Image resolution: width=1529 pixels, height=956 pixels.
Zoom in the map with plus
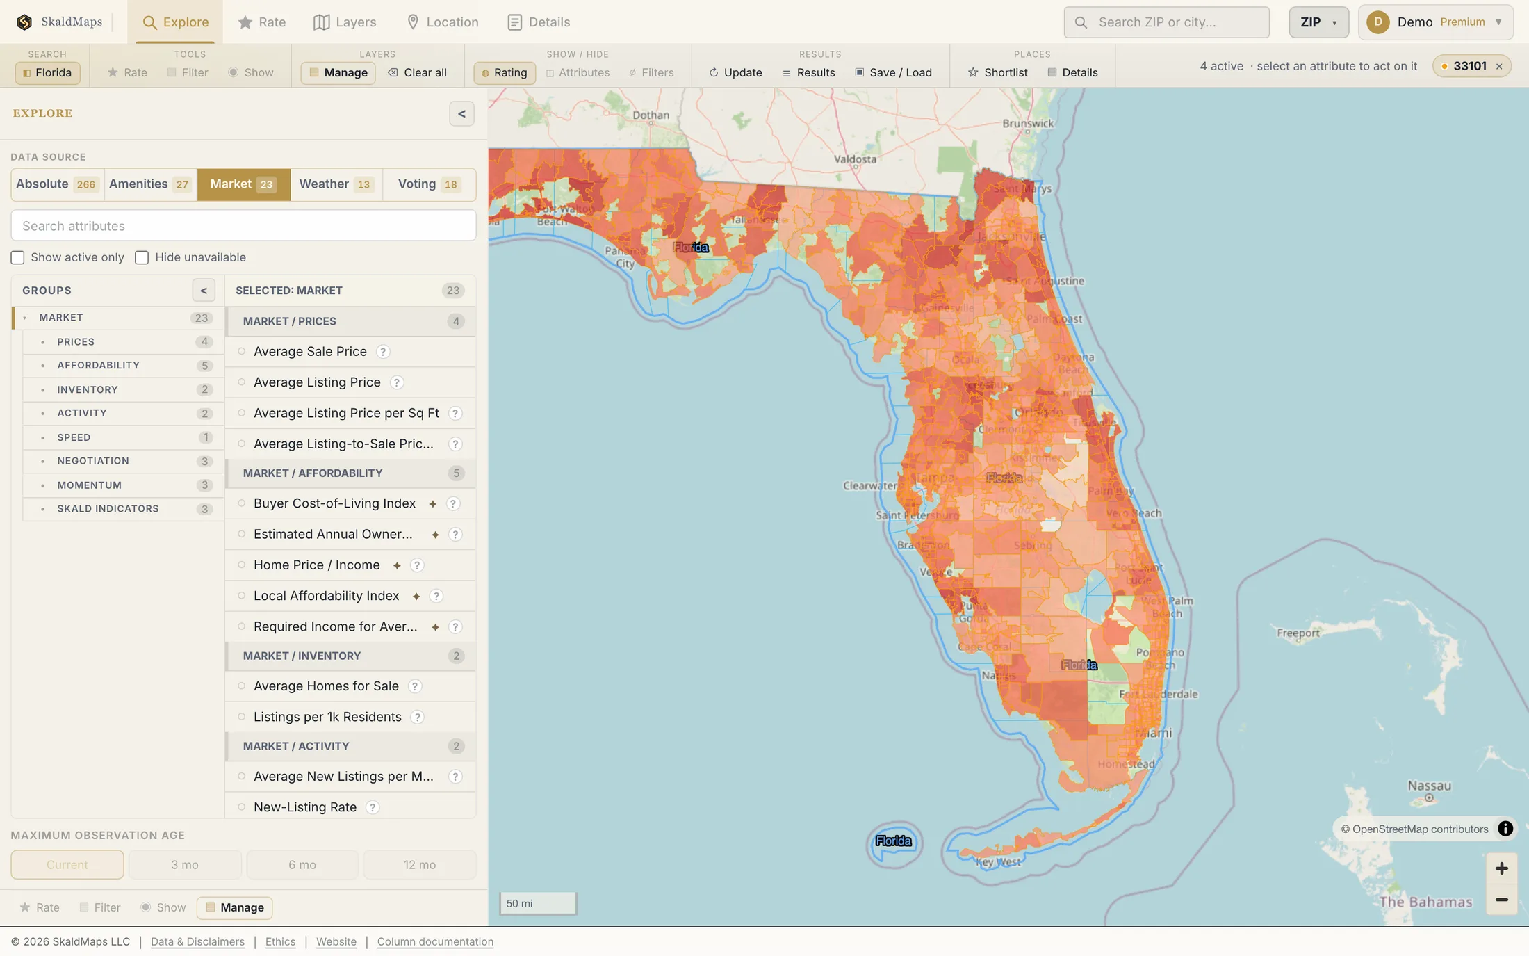1501,868
